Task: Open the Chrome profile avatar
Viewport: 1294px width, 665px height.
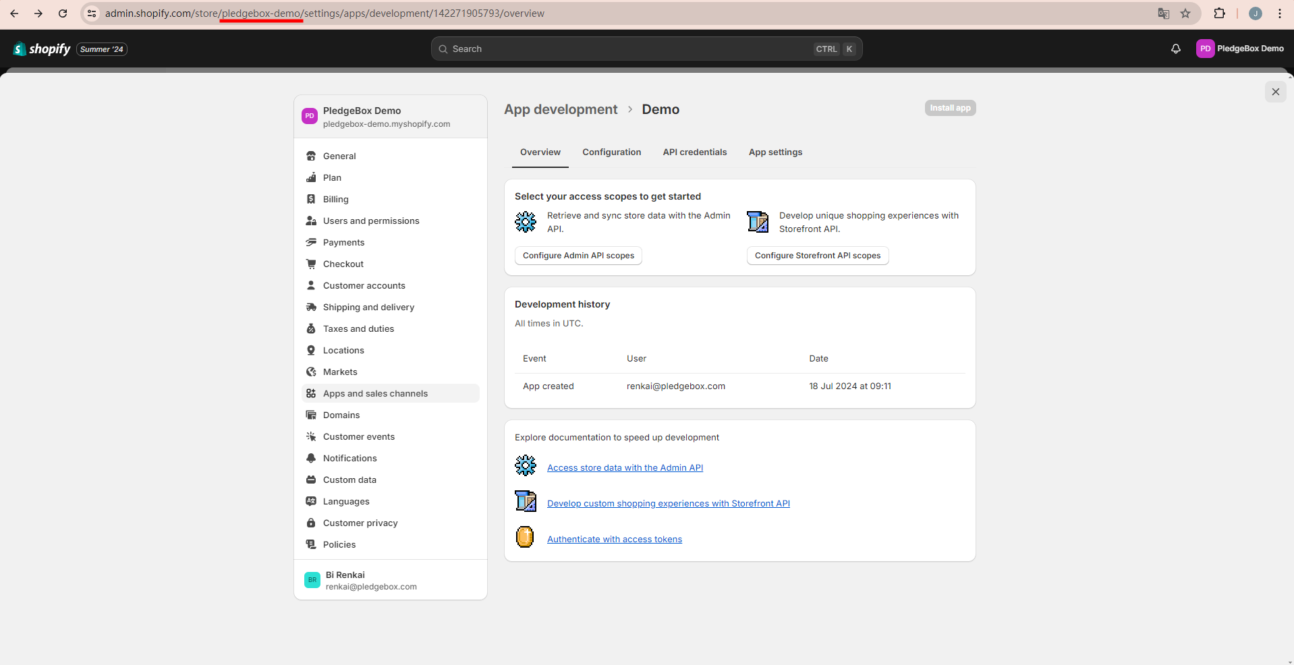Action: [1256, 13]
